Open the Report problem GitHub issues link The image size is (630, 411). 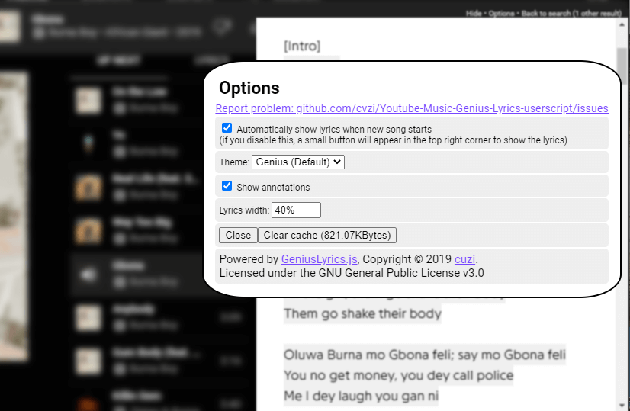click(x=412, y=108)
